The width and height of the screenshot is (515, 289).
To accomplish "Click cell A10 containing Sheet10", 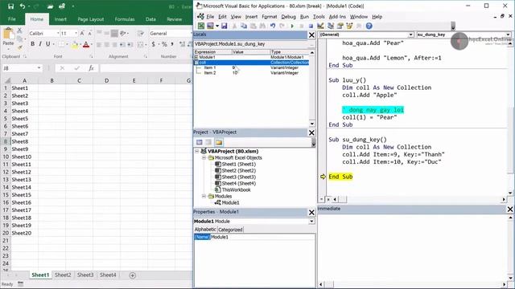I will tap(24, 157).
